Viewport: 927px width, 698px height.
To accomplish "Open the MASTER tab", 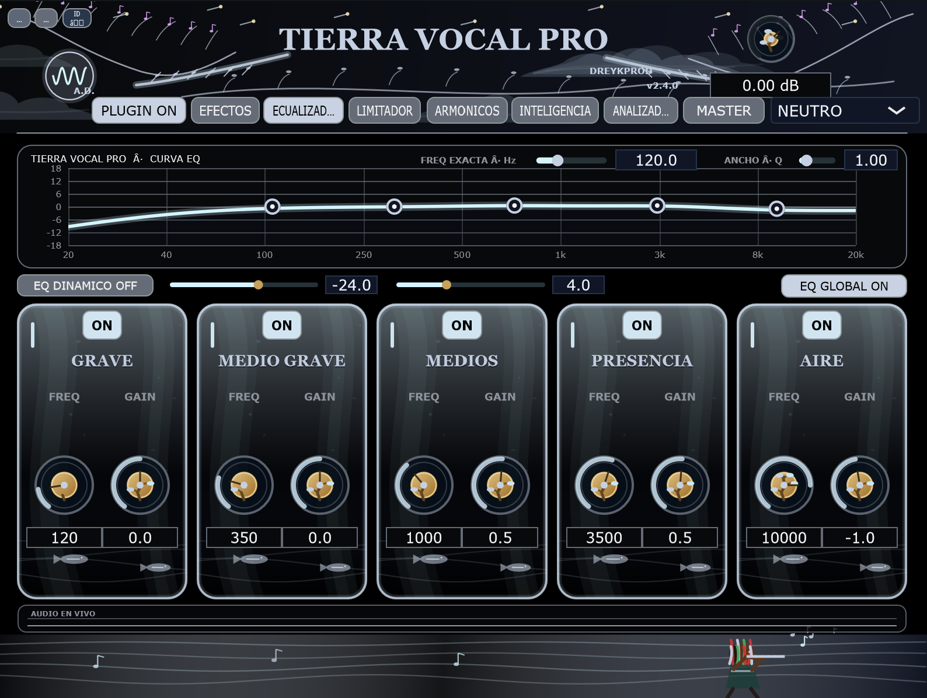I will [724, 111].
